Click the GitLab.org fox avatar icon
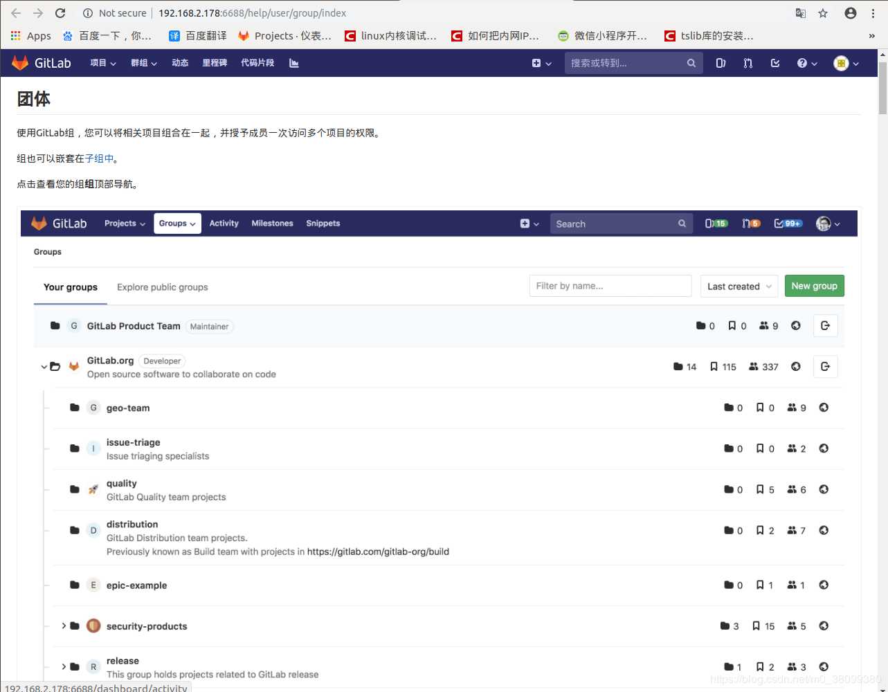 point(74,367)
